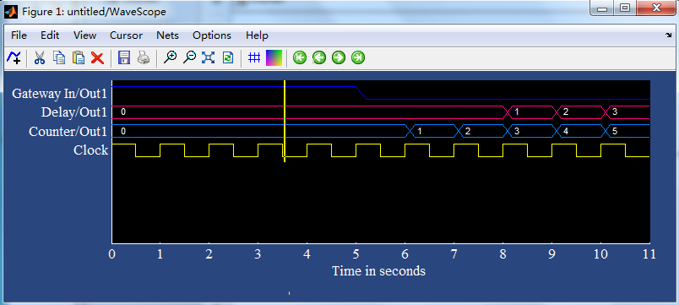The image size is (679, 305).
Task: Toggle the grid lines icon
Action: coord(254,57)
